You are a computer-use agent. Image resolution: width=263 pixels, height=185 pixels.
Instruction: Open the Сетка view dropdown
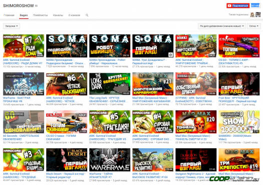tap(254, 26)
